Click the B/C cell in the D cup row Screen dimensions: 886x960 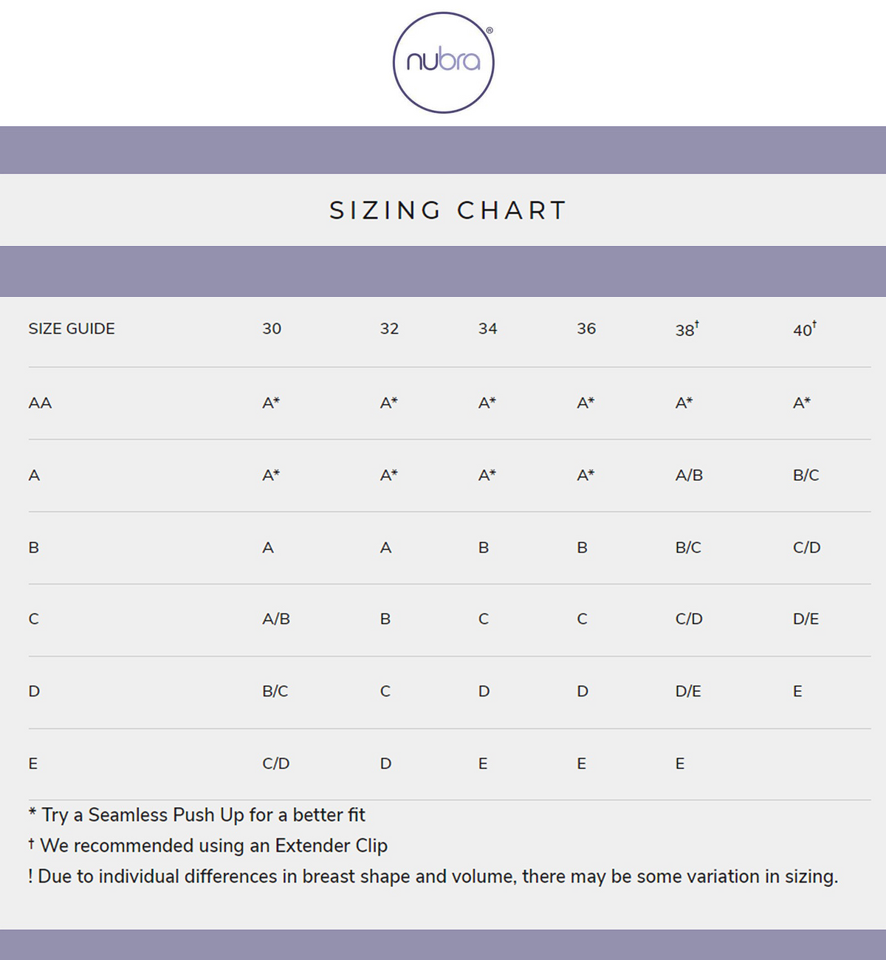(275, 691)
